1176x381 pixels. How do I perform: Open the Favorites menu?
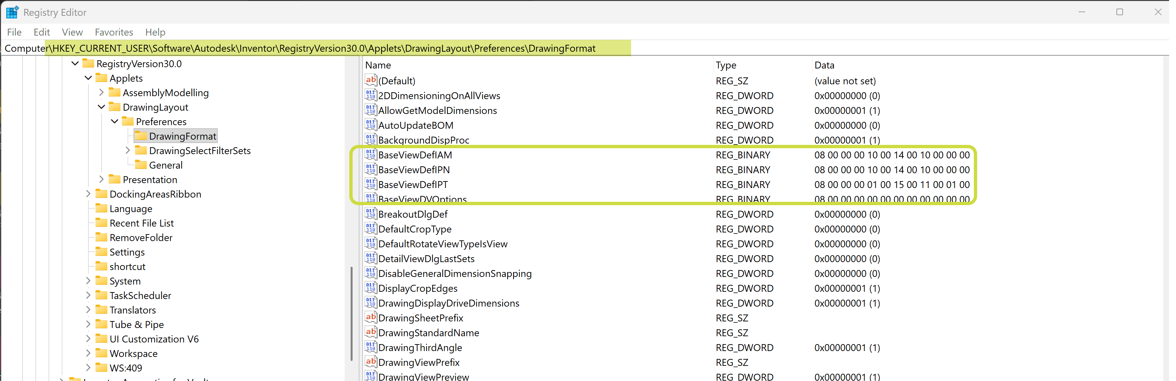pyautogui.click(x=114, y=32)
